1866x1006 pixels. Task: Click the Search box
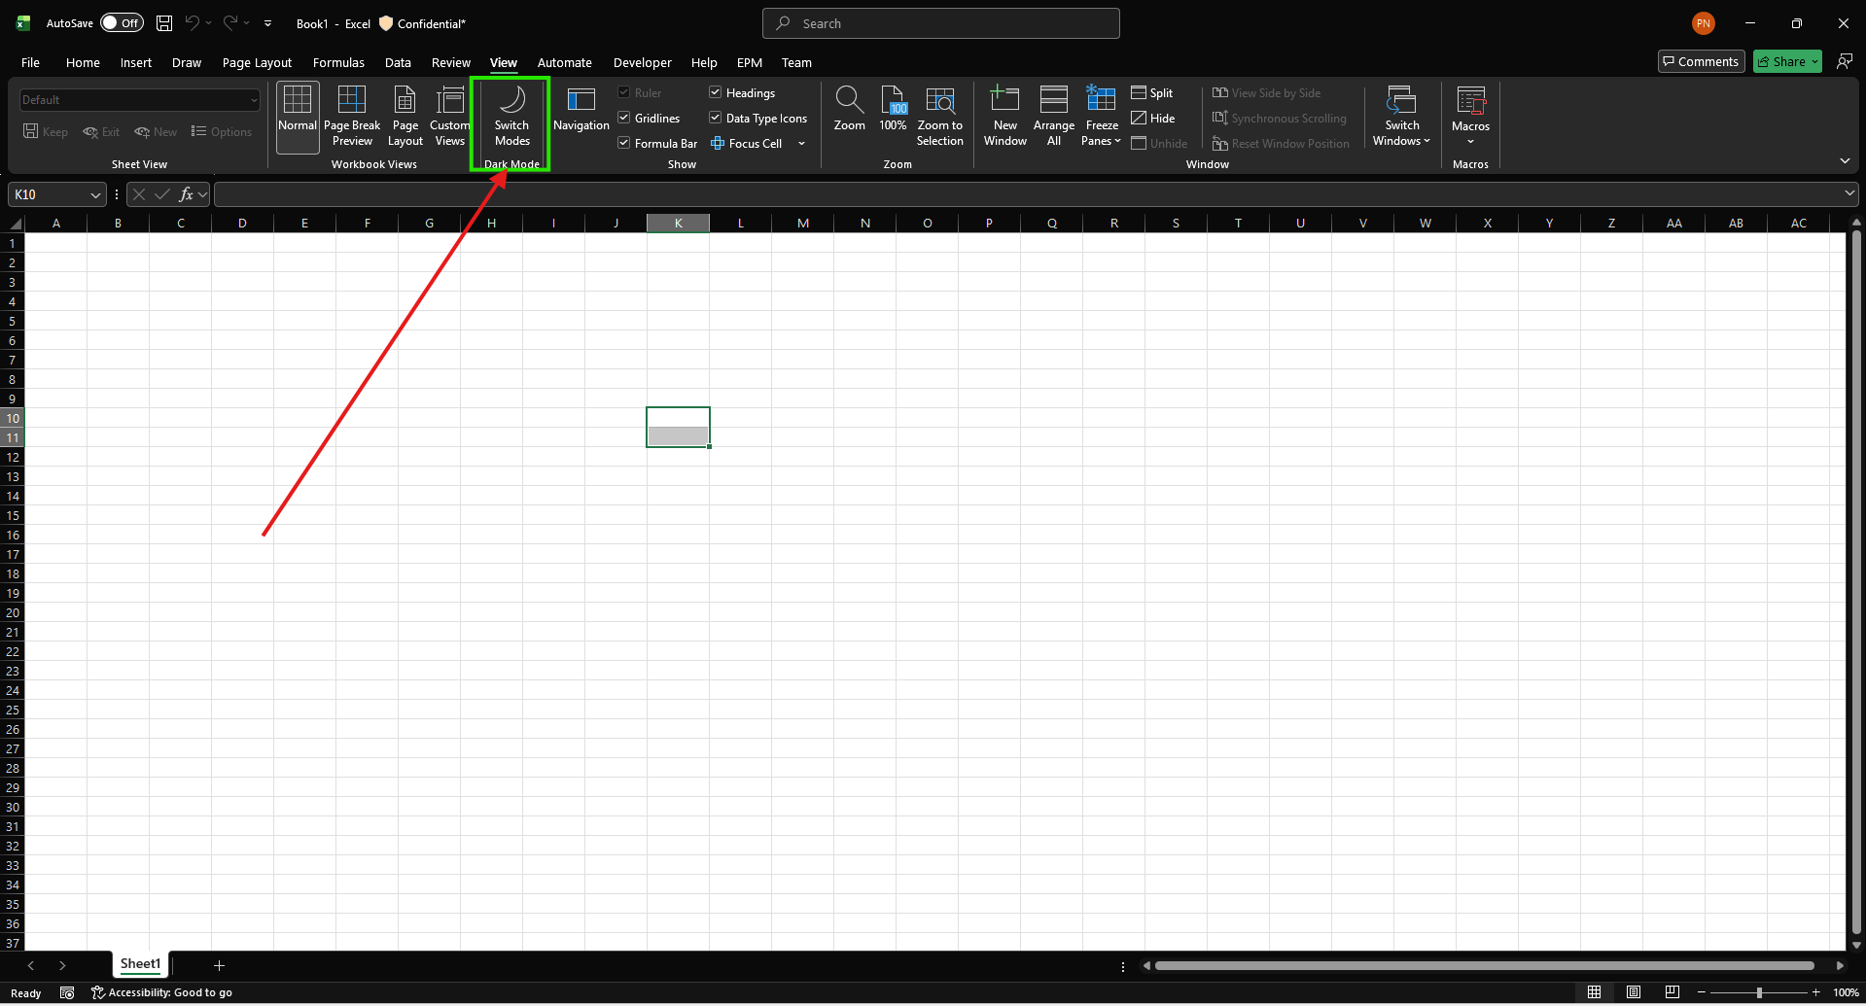941,23
